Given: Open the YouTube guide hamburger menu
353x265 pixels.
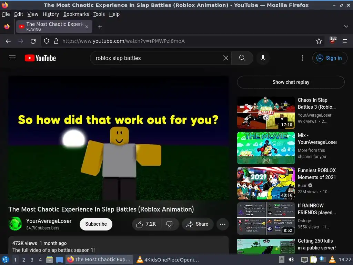Looking at the screenshot, I should click(12, 58).
